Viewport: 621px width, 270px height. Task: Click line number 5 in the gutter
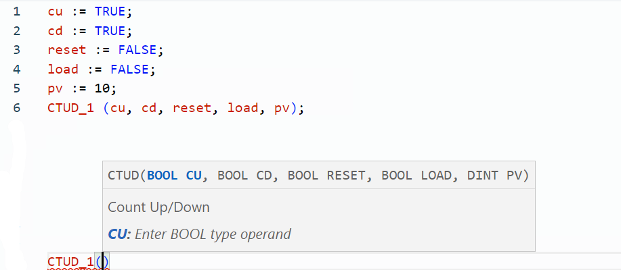[x=16, y=88]
